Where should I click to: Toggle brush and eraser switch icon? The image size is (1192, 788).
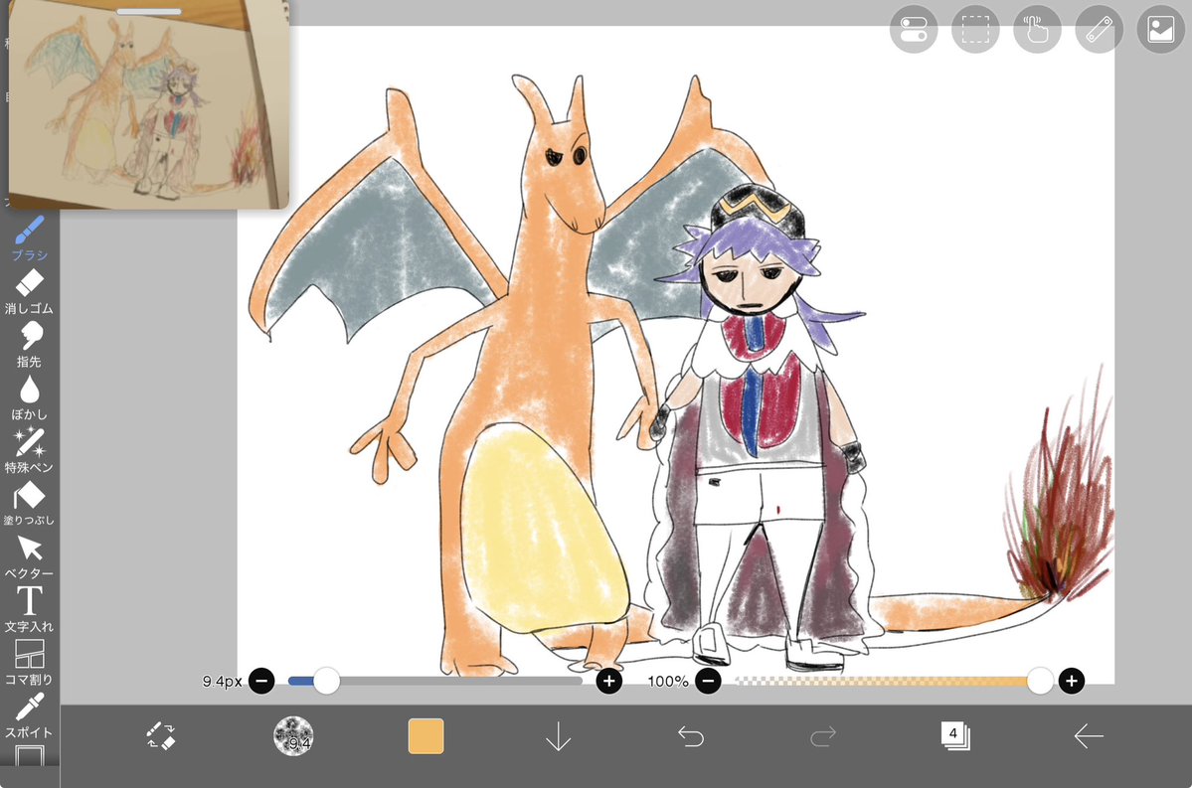point(160,736)
